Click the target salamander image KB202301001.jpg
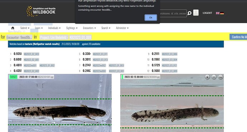 tap(60, 103)
